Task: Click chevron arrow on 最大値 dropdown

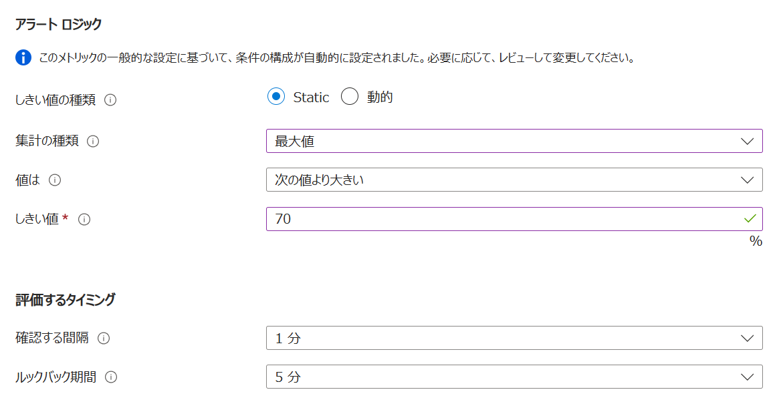Action: click(x=748, y=142)
